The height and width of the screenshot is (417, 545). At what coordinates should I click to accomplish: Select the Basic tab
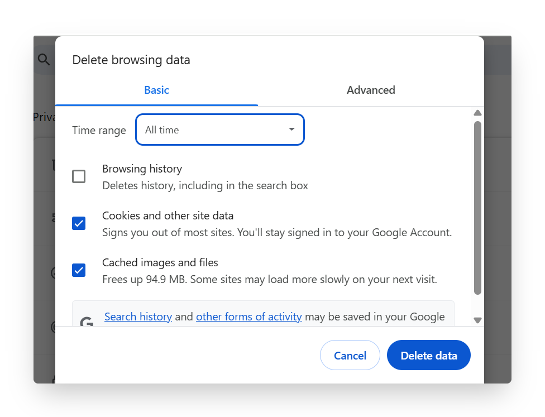point(156,90)
